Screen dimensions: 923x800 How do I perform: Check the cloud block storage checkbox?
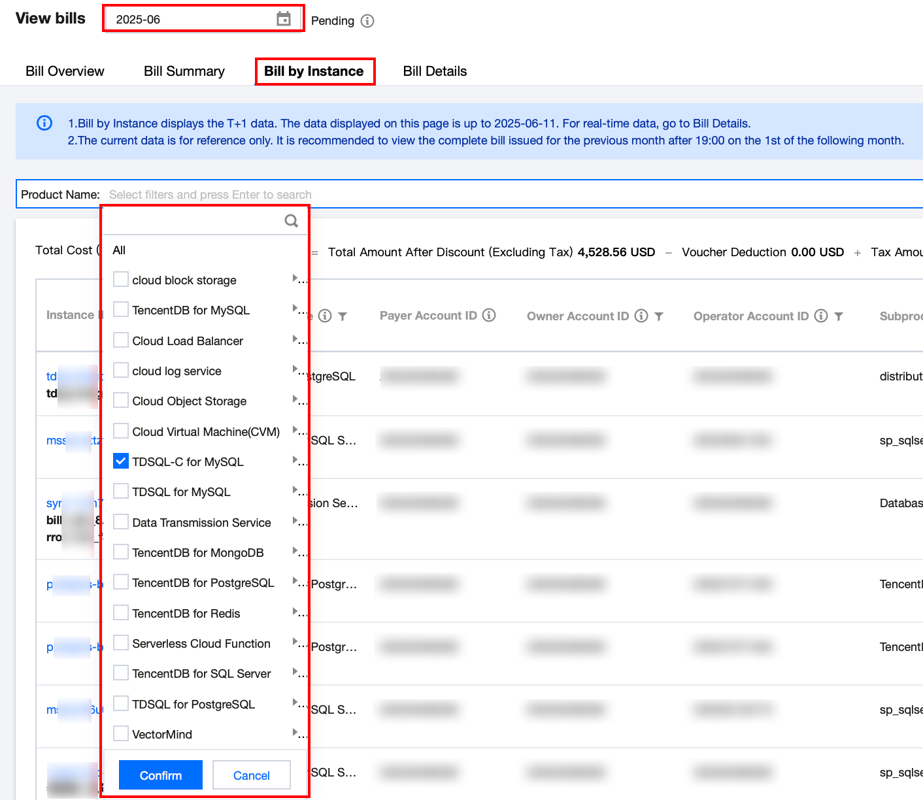pyautogui.click(x=121, y=280)
